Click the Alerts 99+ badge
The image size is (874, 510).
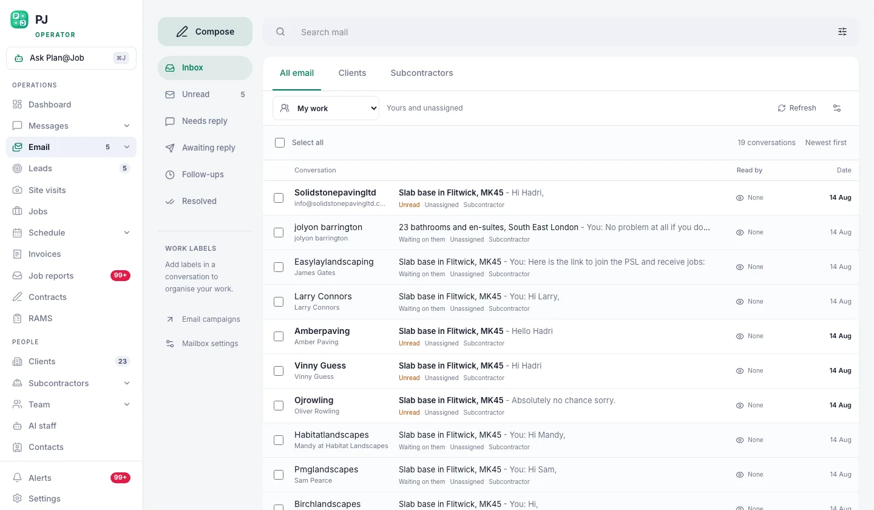click(x=120, y=478)
